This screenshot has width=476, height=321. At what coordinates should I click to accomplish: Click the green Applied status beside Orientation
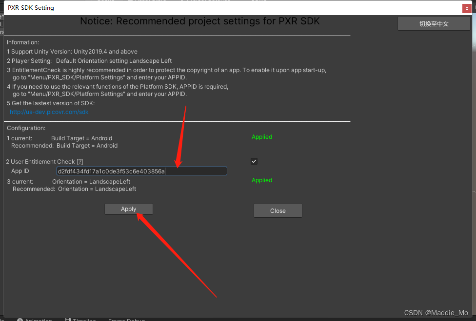(x=262, y=180)
